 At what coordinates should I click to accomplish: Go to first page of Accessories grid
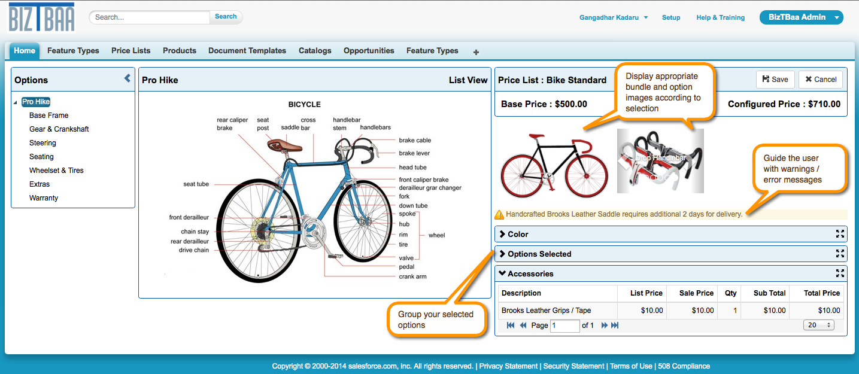point(511,326)
